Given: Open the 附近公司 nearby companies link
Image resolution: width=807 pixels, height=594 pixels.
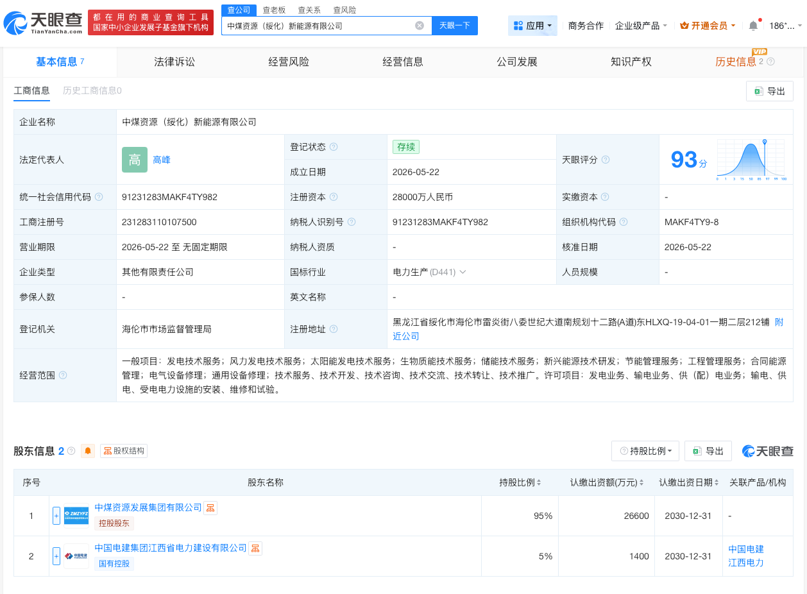Looking at the screenshot, I should 405,336.
